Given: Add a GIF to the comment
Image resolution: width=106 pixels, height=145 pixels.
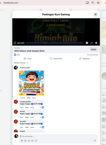Looking at the screenshot, I should click(x=32, y=141).
